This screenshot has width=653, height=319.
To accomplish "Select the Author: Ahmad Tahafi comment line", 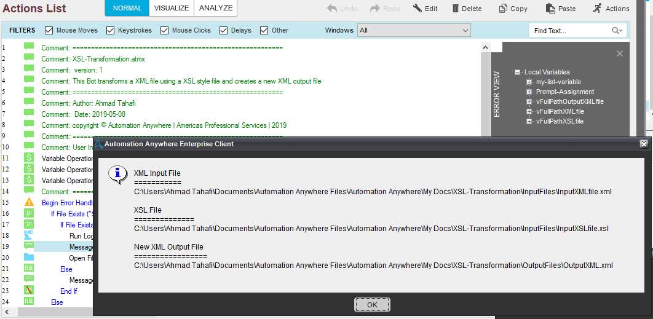I will coord(89,103).
